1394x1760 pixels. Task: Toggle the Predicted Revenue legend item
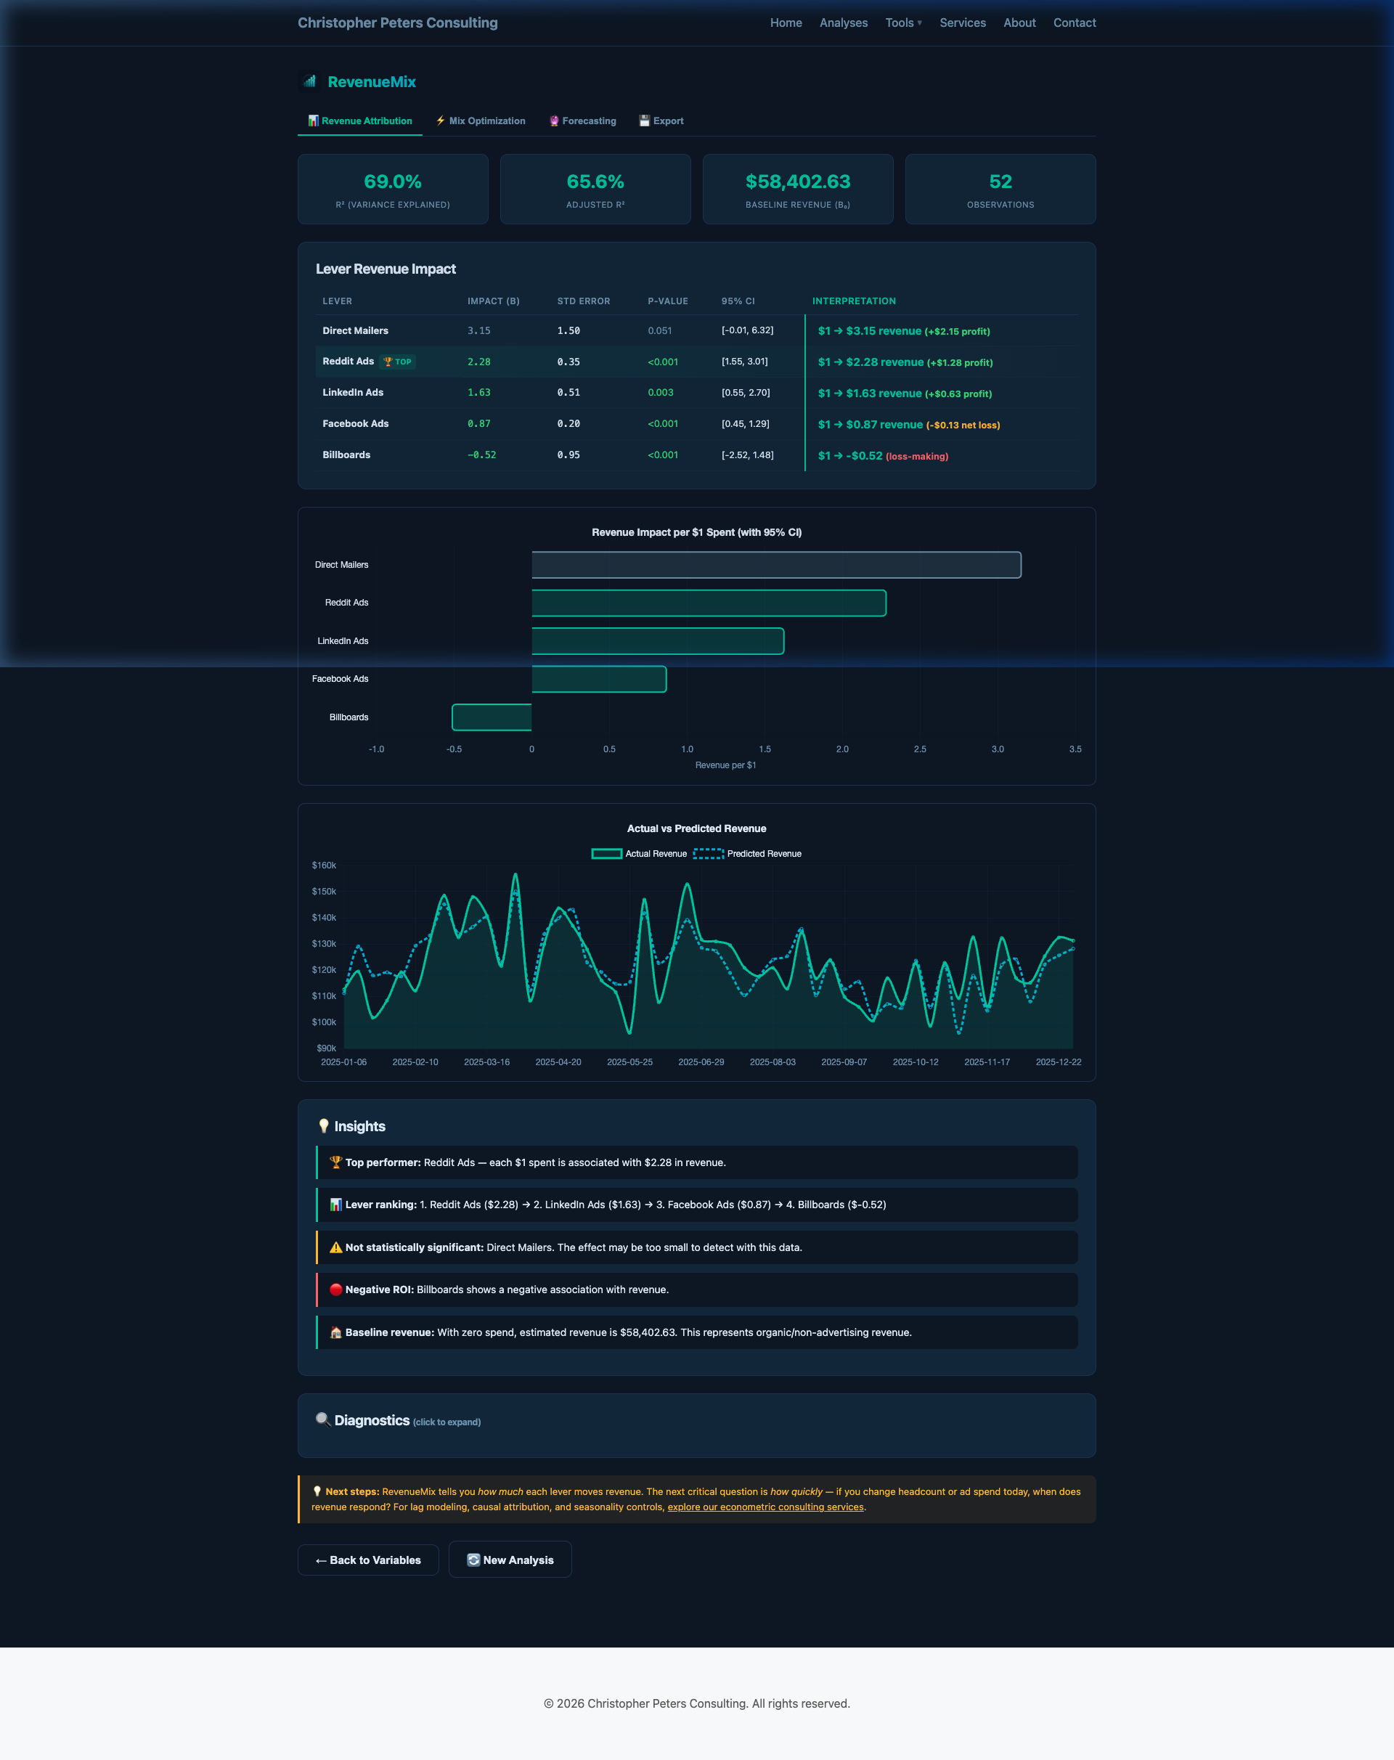[x=748, y=853]
